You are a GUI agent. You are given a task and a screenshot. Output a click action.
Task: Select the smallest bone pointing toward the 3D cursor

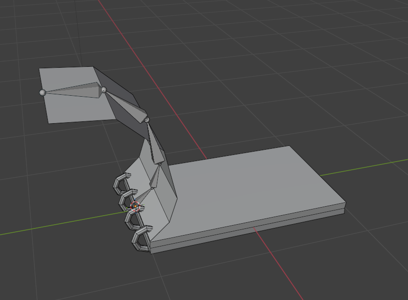point(144,196)
